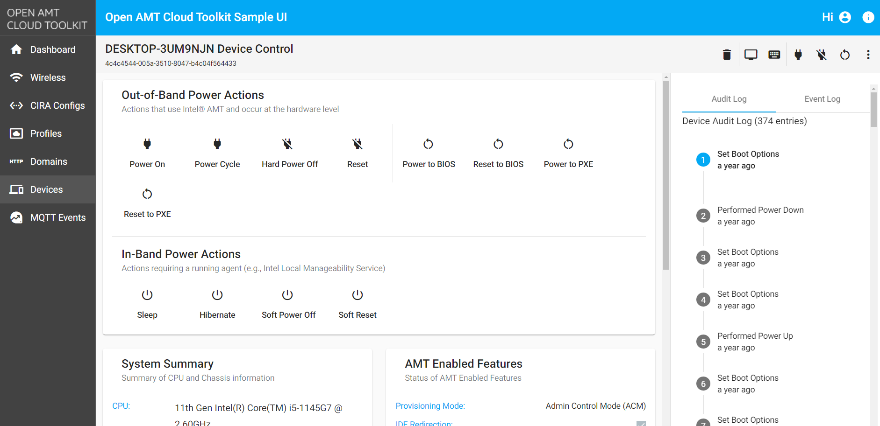Open the info about icon

click(x=868, y=17)
